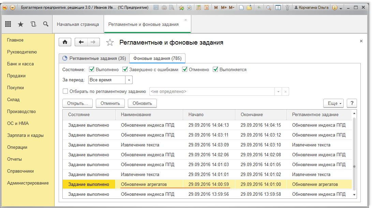Close the form with the right-side X

pos(361,41)
